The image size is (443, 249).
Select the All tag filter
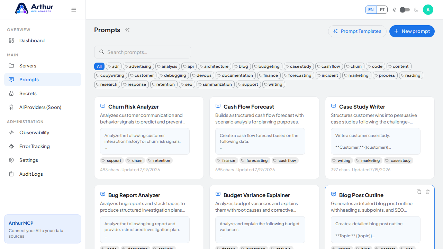click(99, 66)
